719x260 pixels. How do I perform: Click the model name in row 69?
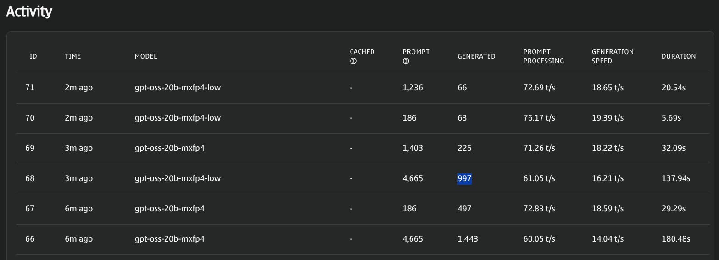(x=169, y=148)
